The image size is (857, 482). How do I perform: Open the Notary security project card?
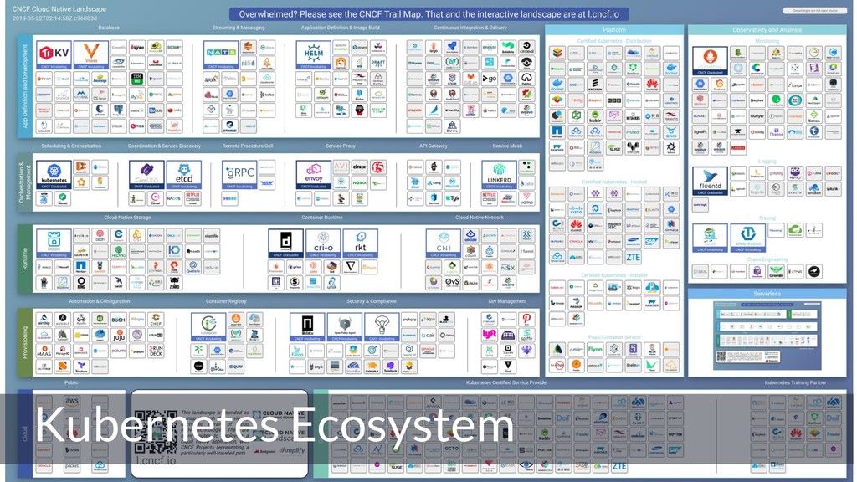(307, 327)
